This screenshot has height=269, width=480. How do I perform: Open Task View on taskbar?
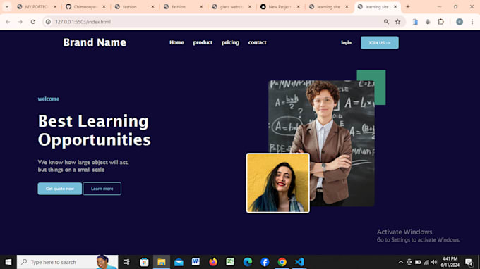[x=126, y=262]
